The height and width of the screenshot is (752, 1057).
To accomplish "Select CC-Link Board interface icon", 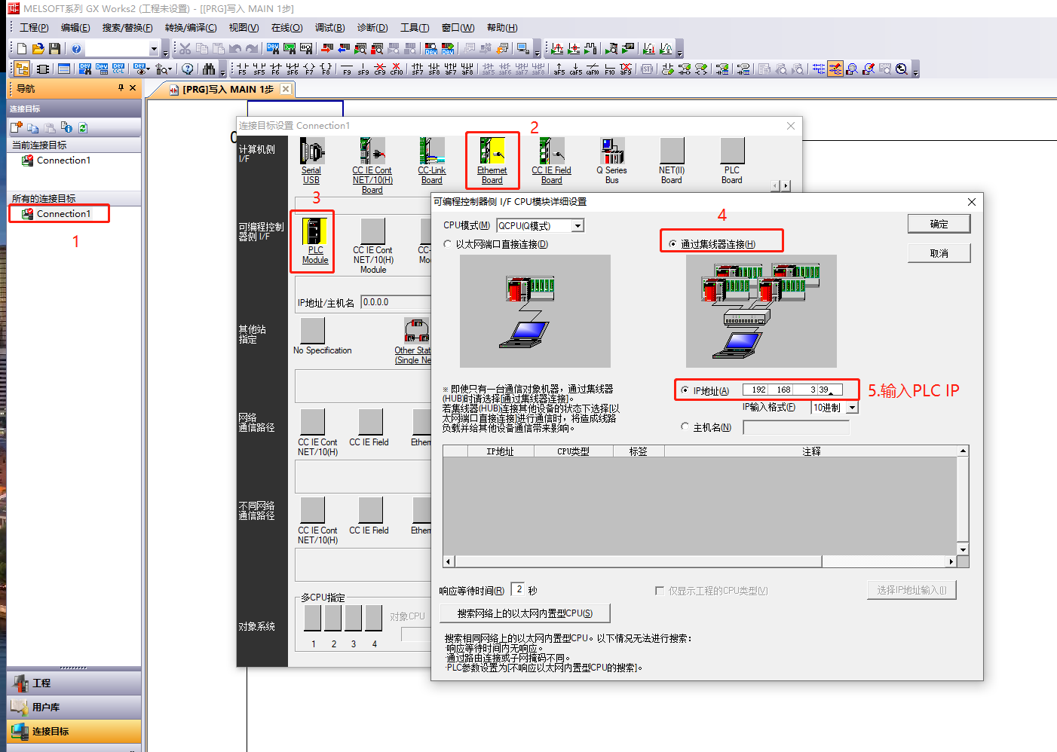I will point(432,161).
